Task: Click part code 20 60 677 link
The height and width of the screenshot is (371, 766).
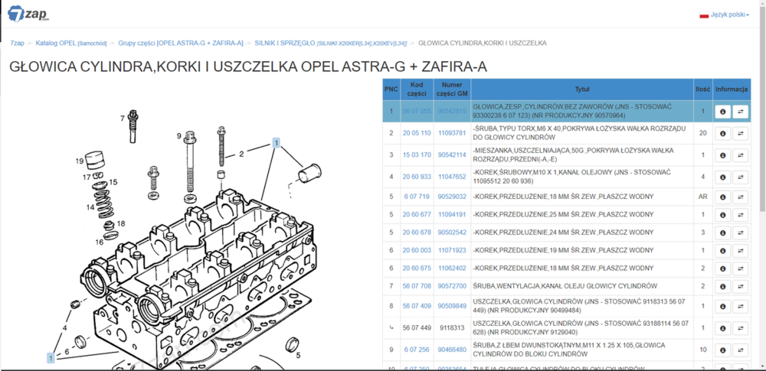Action: [x=417, y=215]
